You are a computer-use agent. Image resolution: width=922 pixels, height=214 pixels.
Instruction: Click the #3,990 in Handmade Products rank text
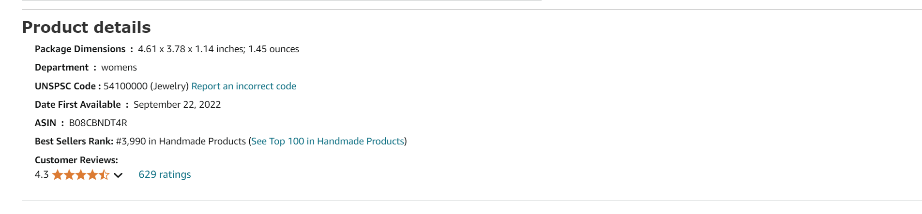[x=181, y=141]
